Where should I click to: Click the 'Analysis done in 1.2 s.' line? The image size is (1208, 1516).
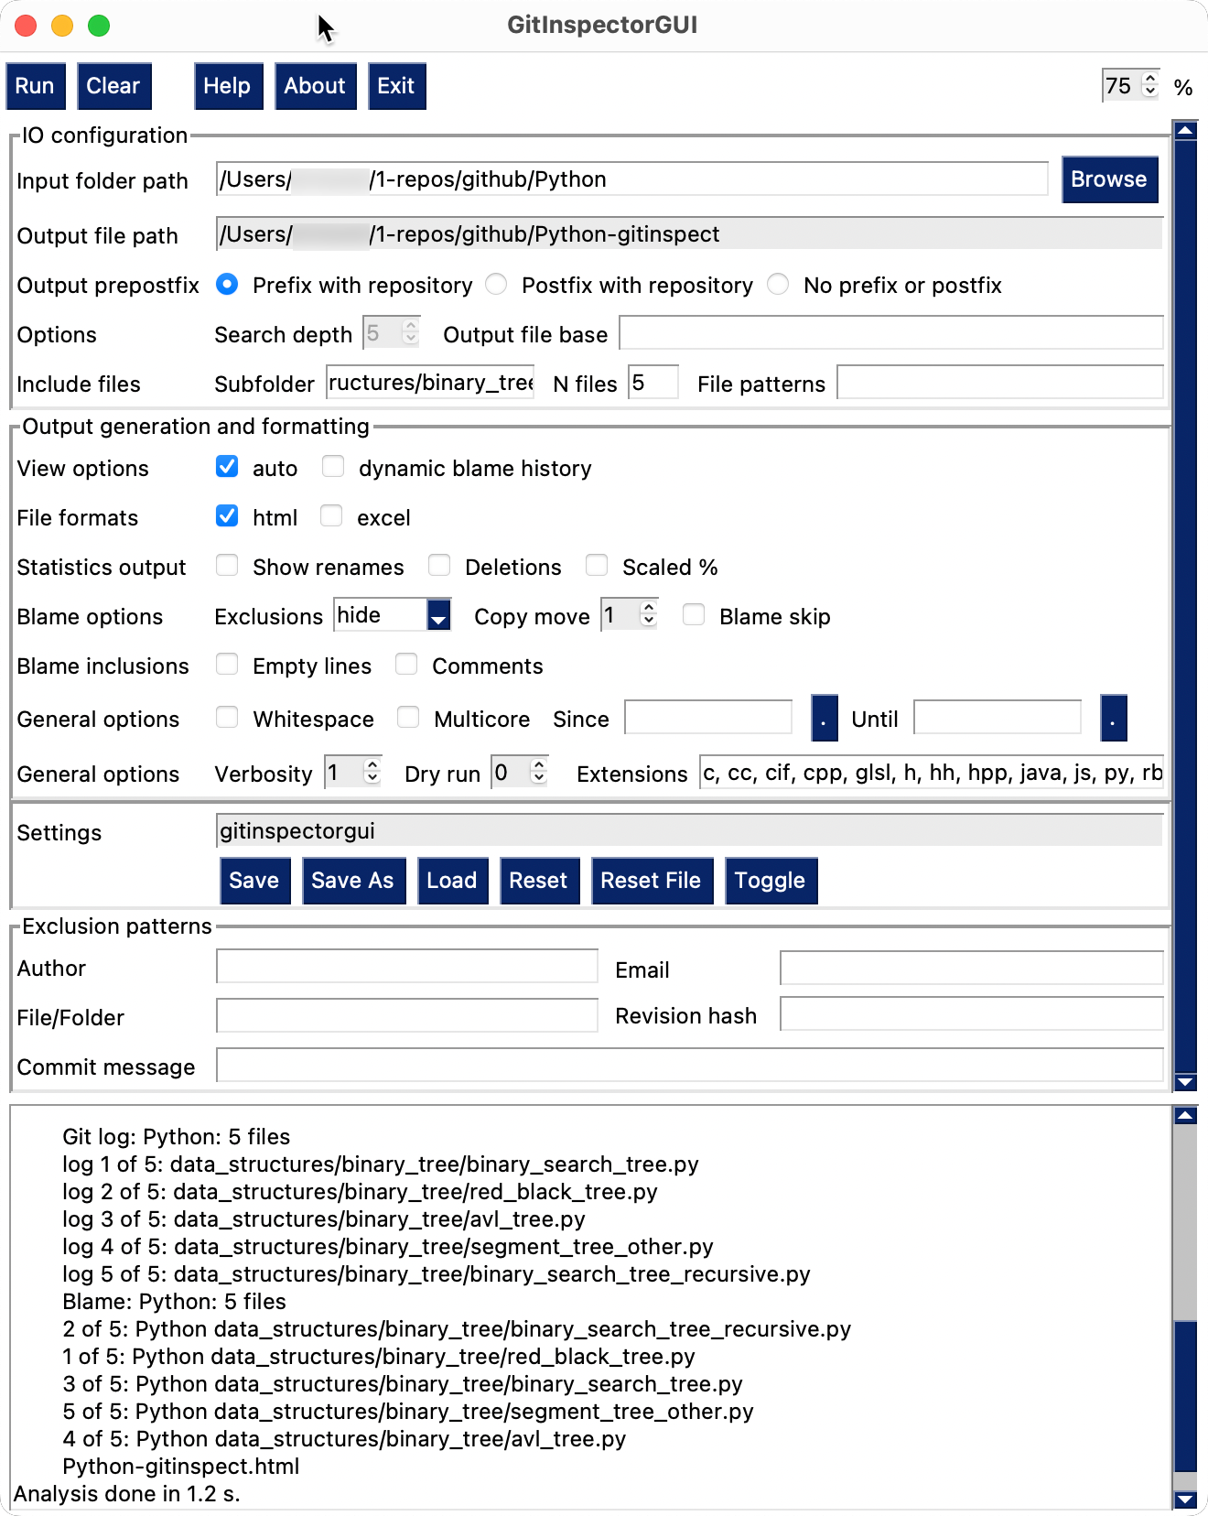click(127, 1494)
